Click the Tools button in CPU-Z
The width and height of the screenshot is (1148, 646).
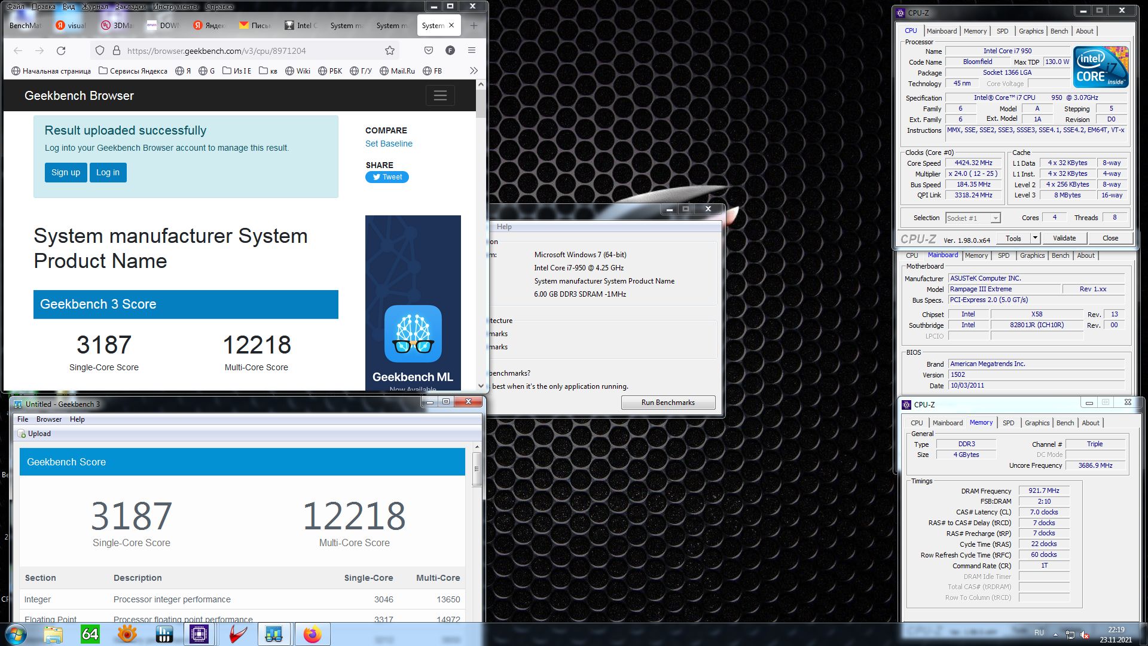pyautogui.click(x=1013, y=238)
